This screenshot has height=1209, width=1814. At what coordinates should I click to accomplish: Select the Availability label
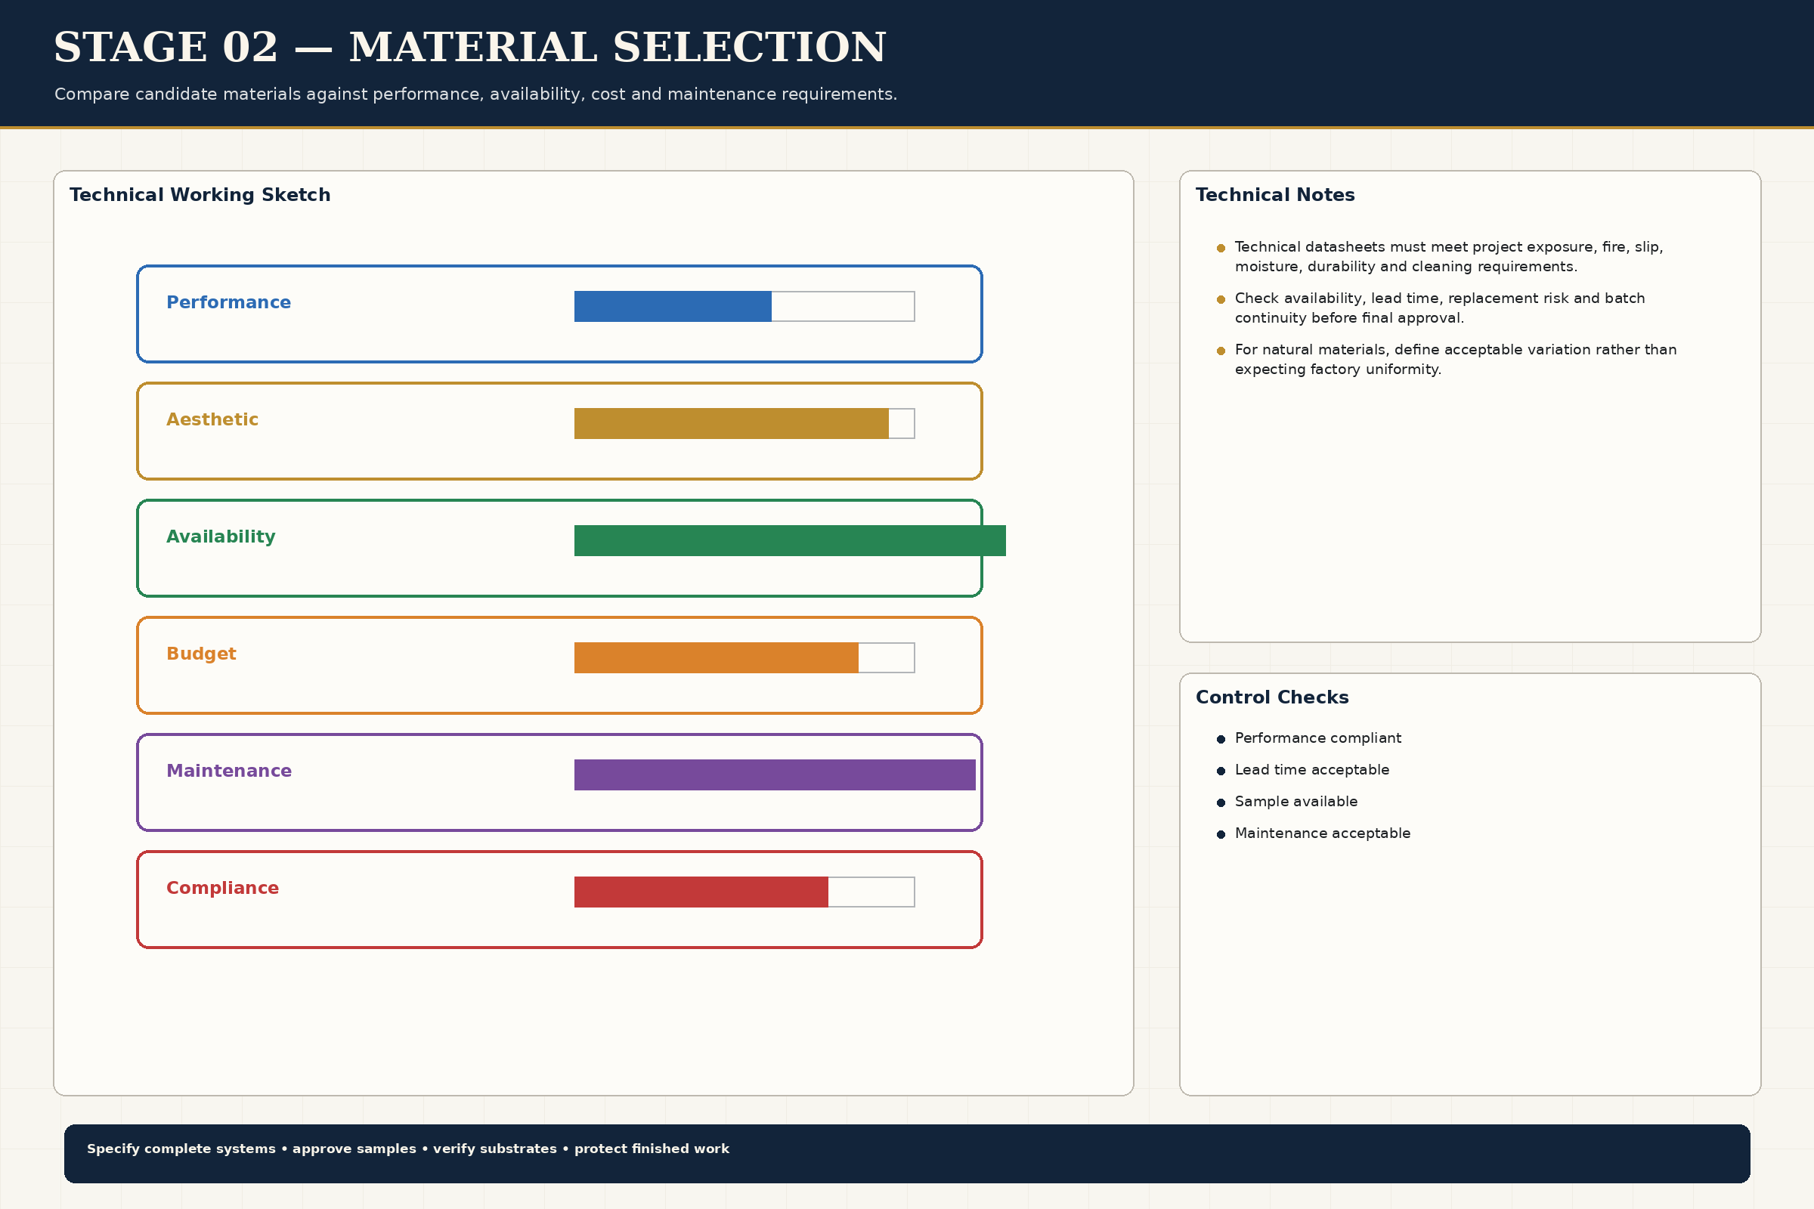pos(221,536)
